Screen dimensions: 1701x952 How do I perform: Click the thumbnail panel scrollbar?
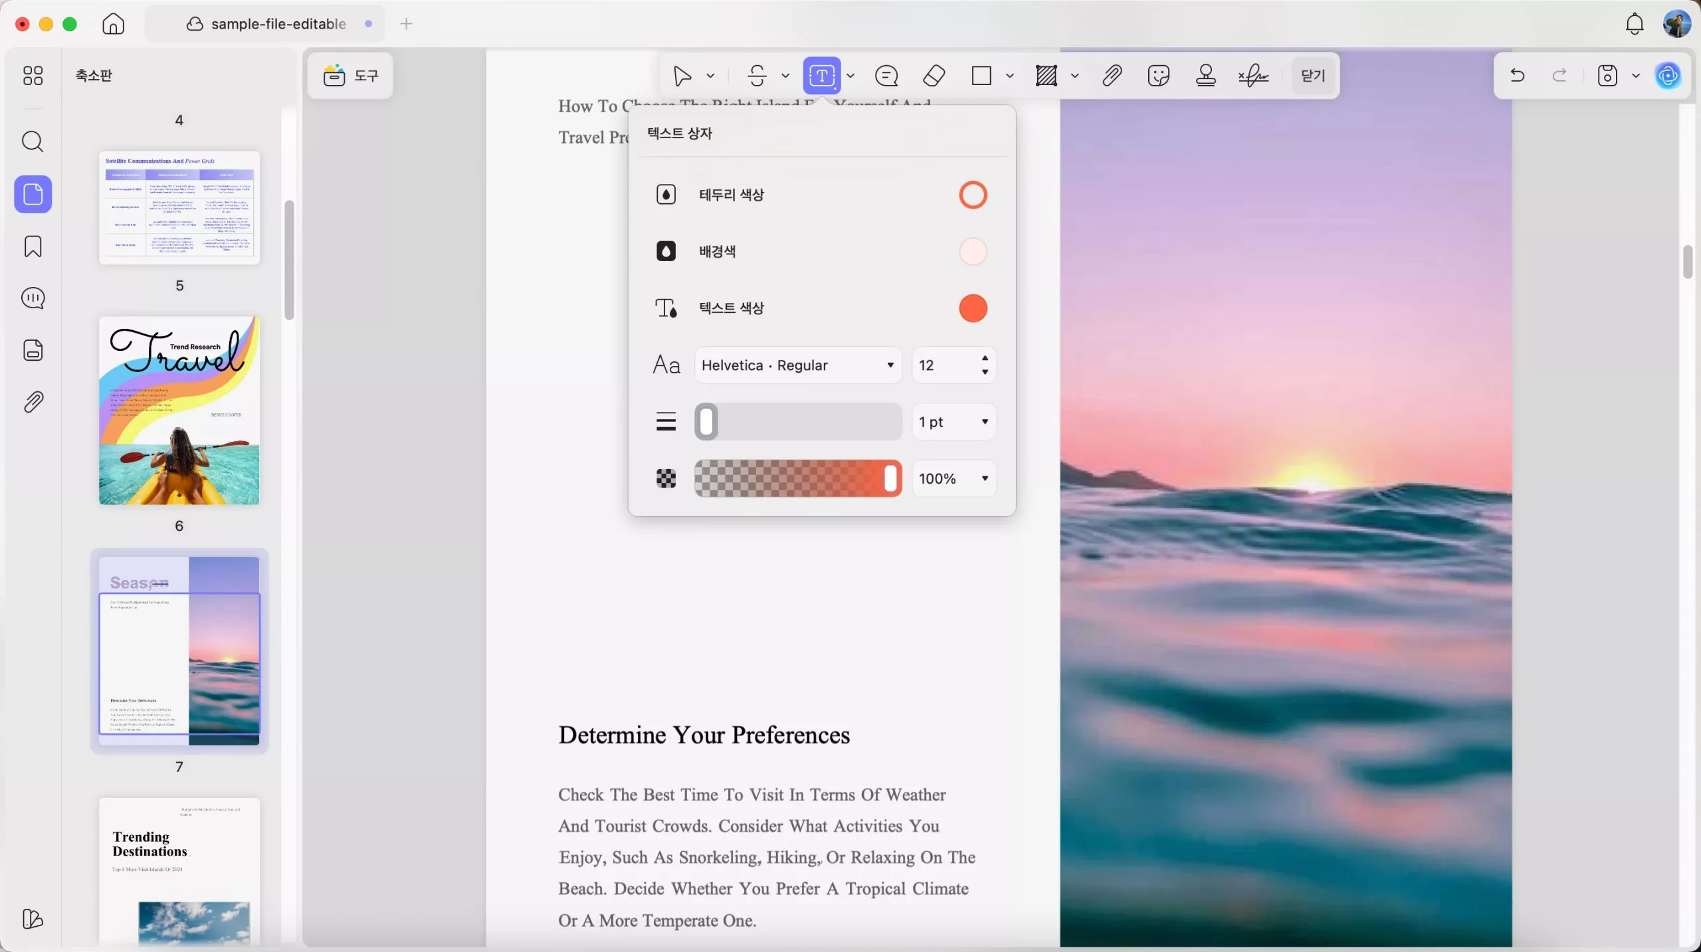(x=289, y=260)
